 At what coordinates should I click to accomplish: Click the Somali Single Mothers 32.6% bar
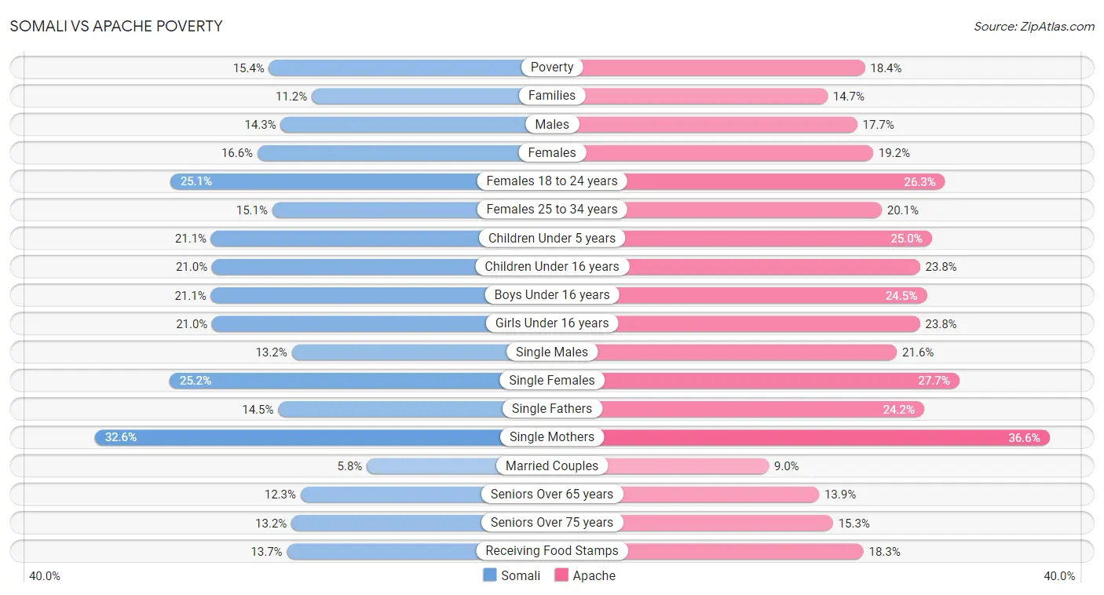(323, 437)
